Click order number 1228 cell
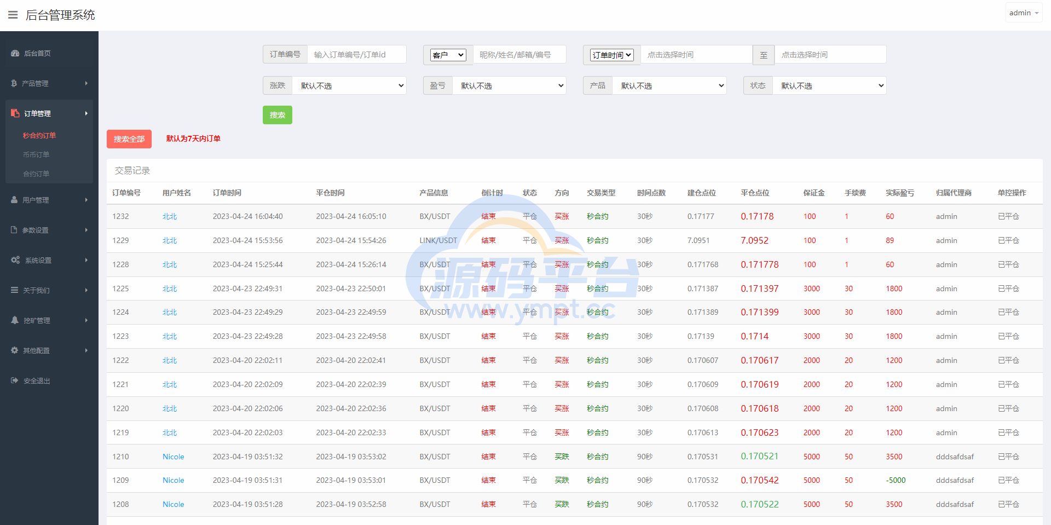The width and height of the screenshot is (1051, 525). click(121, 264)
